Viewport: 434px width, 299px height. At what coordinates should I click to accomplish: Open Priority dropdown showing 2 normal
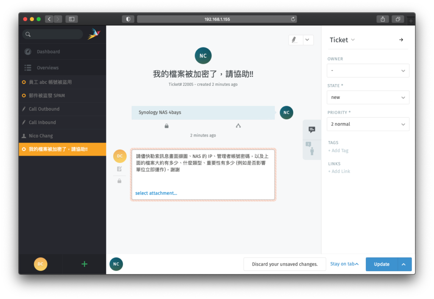[x=368, y=124]
